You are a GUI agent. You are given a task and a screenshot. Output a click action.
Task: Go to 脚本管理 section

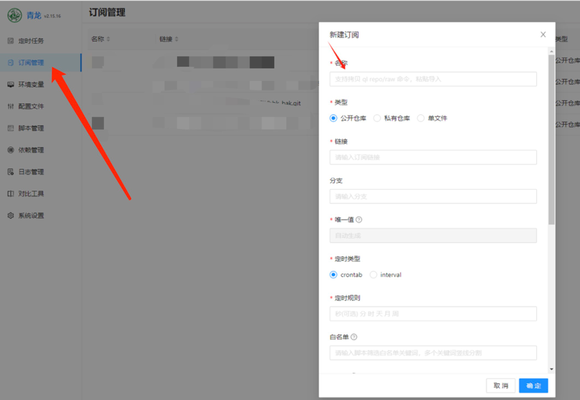[x=31, y=128]
